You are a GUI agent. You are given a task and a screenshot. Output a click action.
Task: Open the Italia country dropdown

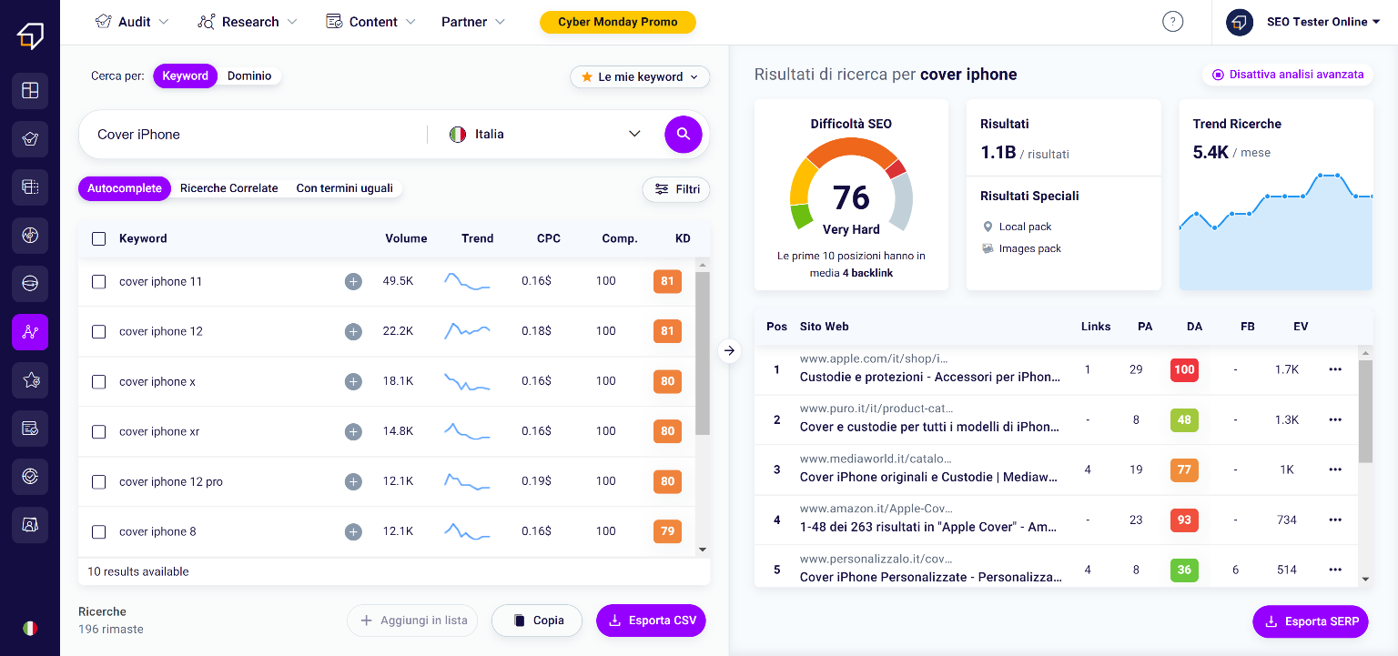pyautogui.click(x=545, y=135)
